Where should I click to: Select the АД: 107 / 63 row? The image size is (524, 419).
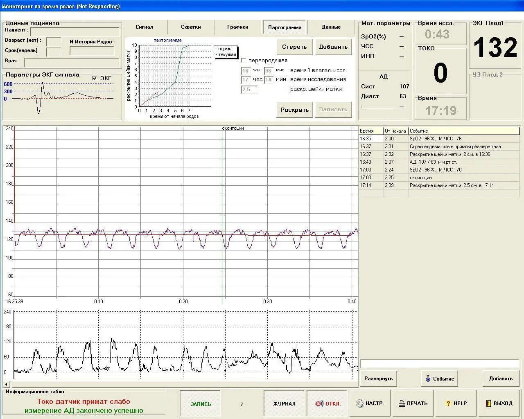click(x=439, y=162)
